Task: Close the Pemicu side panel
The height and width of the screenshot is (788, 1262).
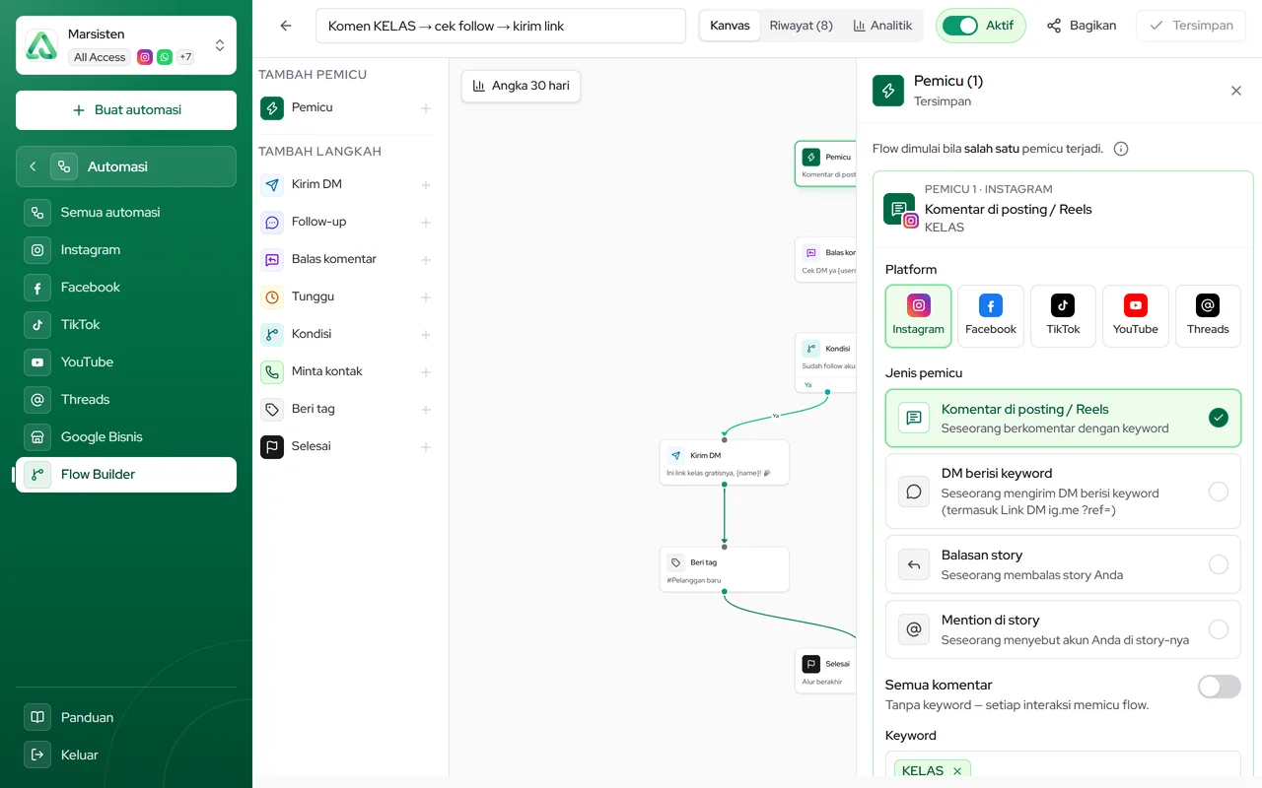Action: tap(1236, 91)
